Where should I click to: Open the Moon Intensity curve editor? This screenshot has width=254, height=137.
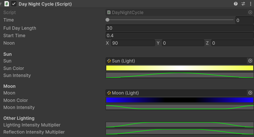[x=180, y=107]
